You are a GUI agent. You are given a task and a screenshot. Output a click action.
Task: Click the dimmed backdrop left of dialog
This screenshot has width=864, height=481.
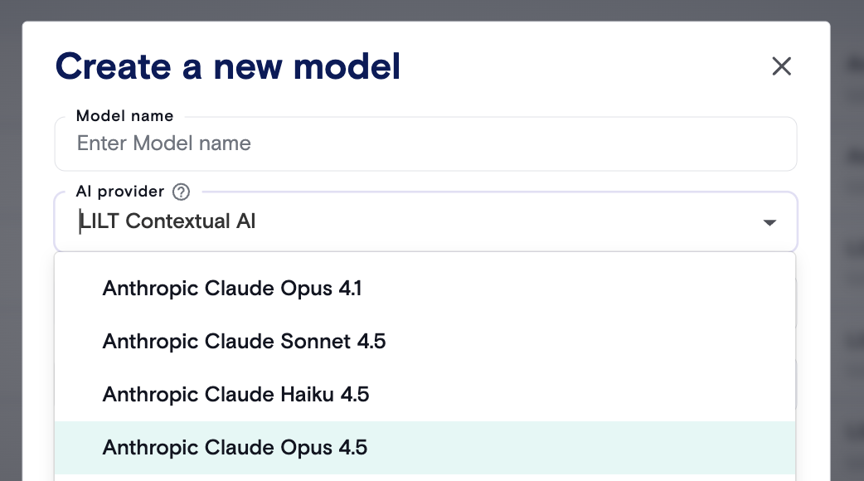pyautogui.click(x=10, y=249)
